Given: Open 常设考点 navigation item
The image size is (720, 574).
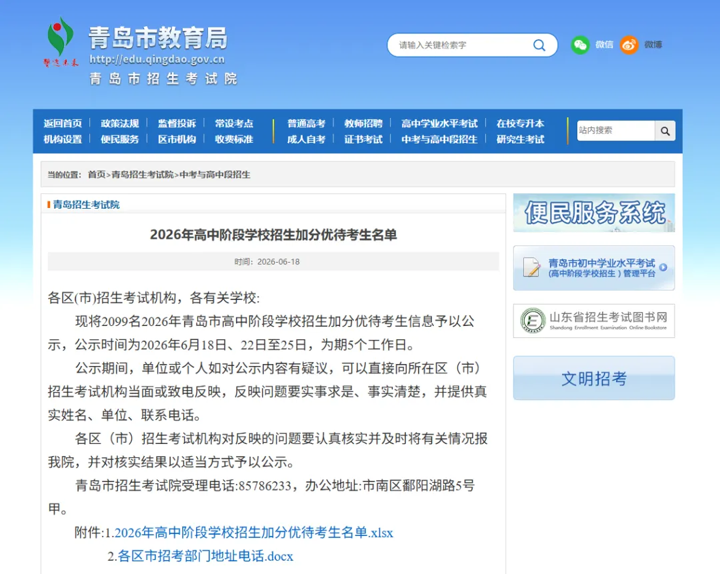Looking at the screenshot, I should (234, 123).
